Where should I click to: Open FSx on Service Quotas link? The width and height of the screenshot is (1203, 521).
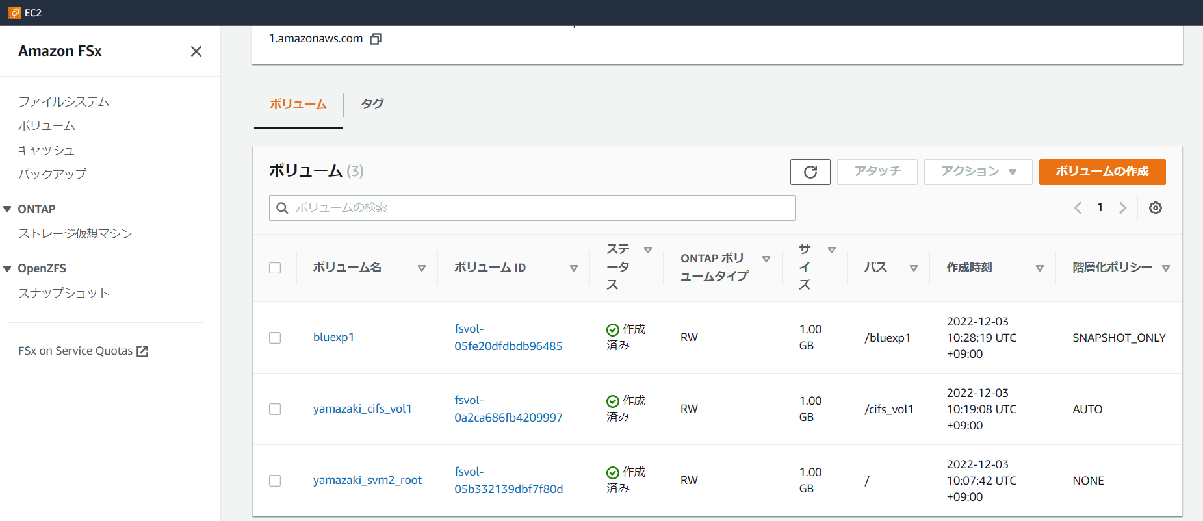click(83, 351)
